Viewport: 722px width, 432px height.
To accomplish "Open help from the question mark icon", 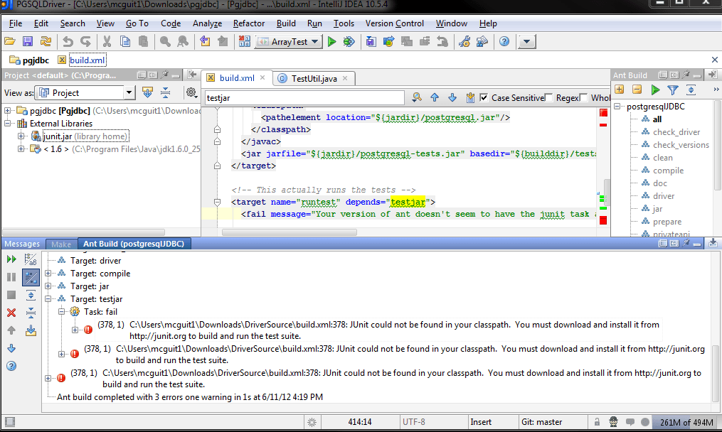I will [x=504, y=41].
